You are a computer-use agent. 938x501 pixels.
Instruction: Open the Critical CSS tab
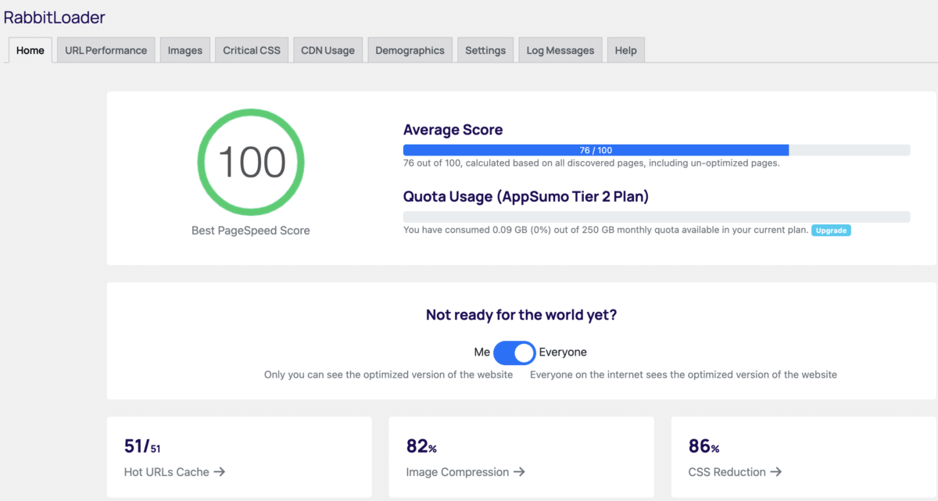252,49
